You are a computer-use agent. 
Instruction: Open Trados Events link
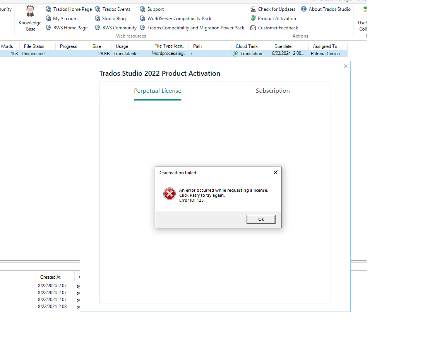pyautogui.click(x=113, y=9)
